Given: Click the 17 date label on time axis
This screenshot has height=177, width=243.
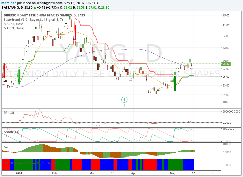Looking at the screenshot, I should tap(194, 173).
